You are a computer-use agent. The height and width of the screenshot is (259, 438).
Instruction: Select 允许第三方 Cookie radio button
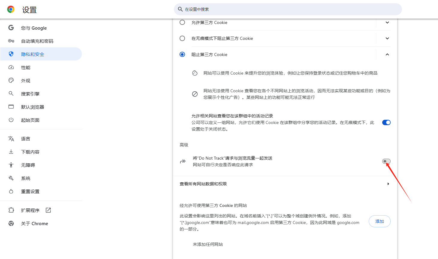tap(182, 22)
